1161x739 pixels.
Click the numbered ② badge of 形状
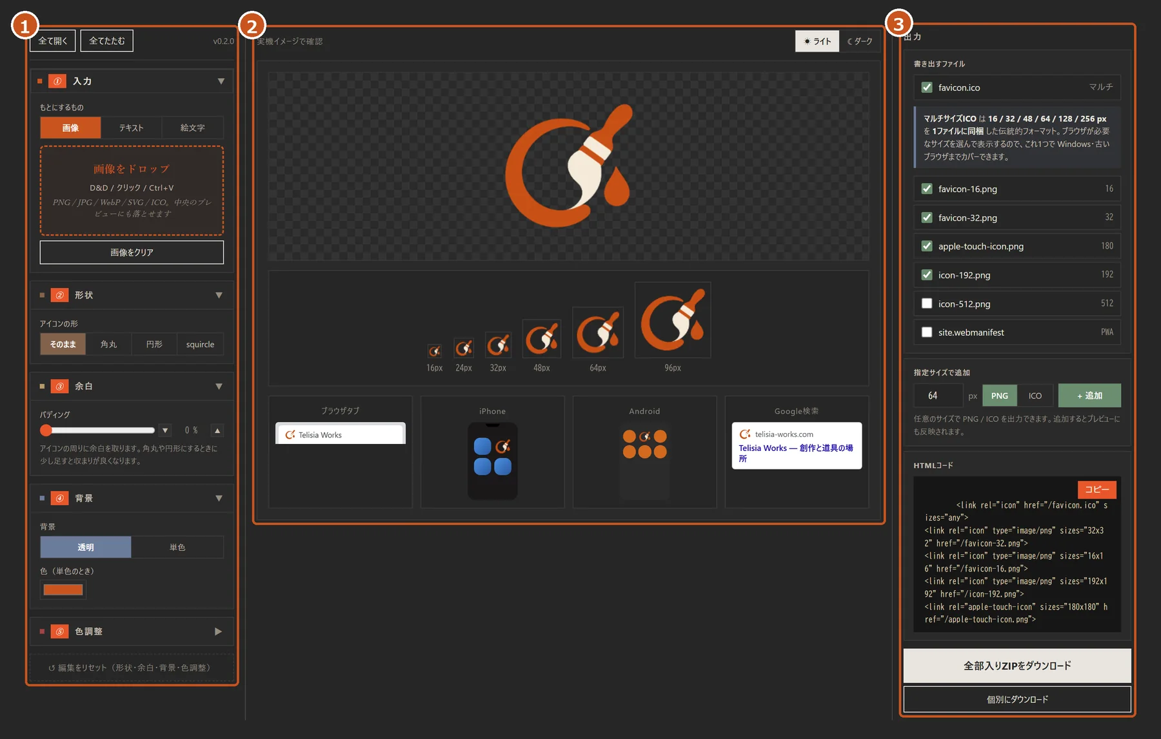[59, 295]
